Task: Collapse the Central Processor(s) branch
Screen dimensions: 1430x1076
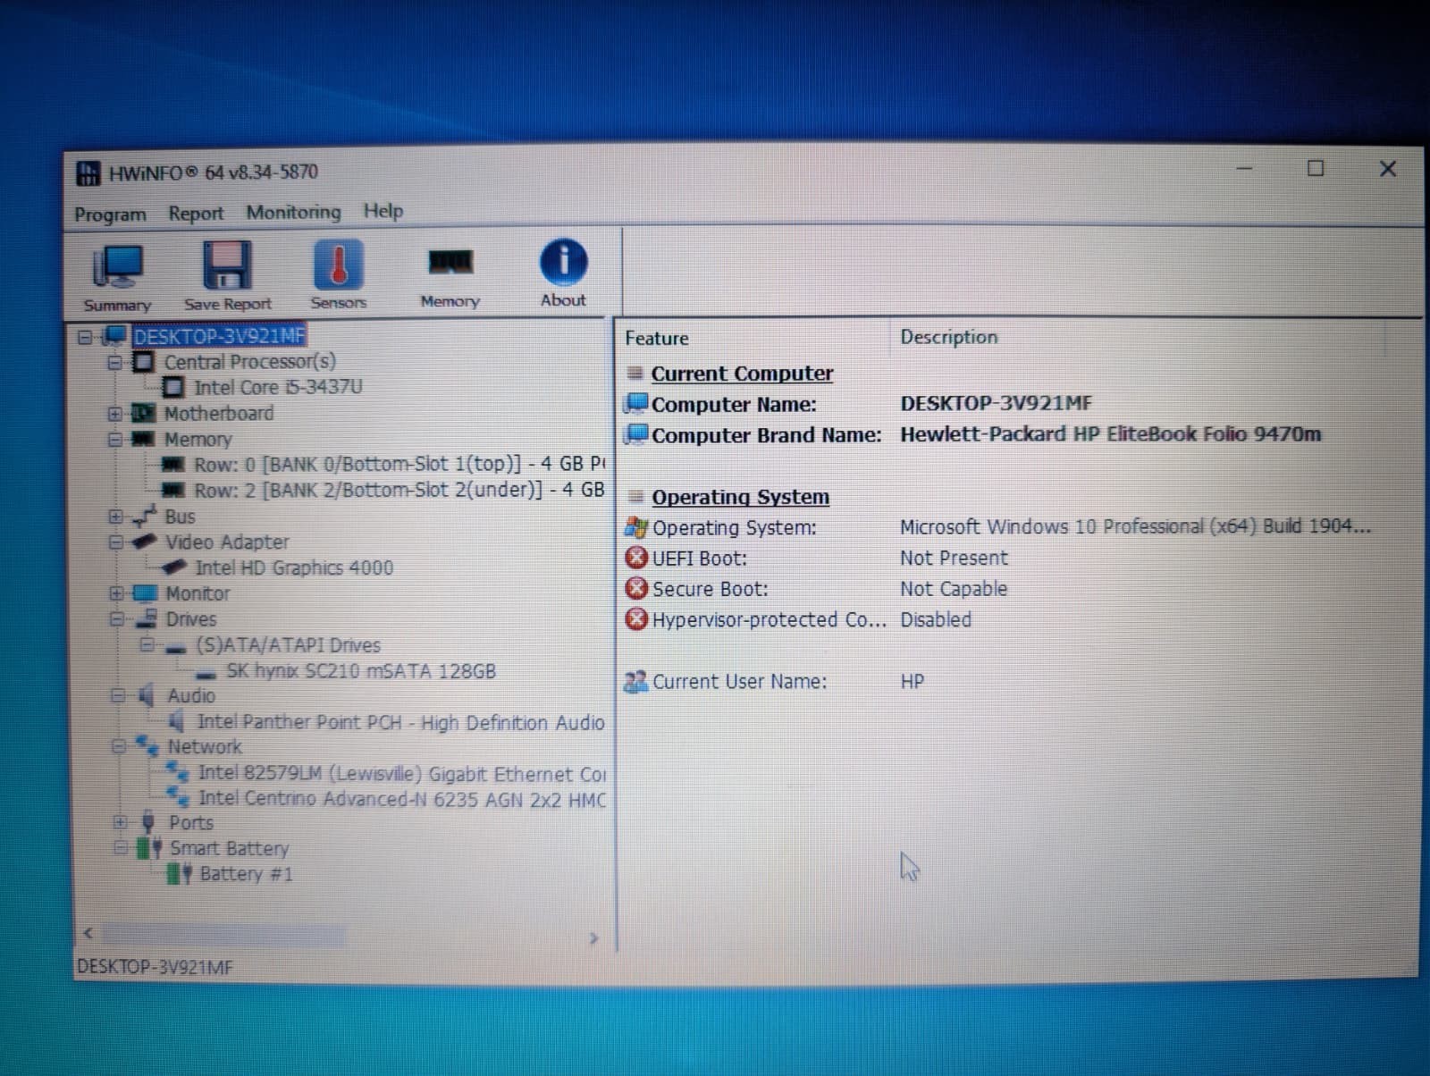Action: pos(114,363)
